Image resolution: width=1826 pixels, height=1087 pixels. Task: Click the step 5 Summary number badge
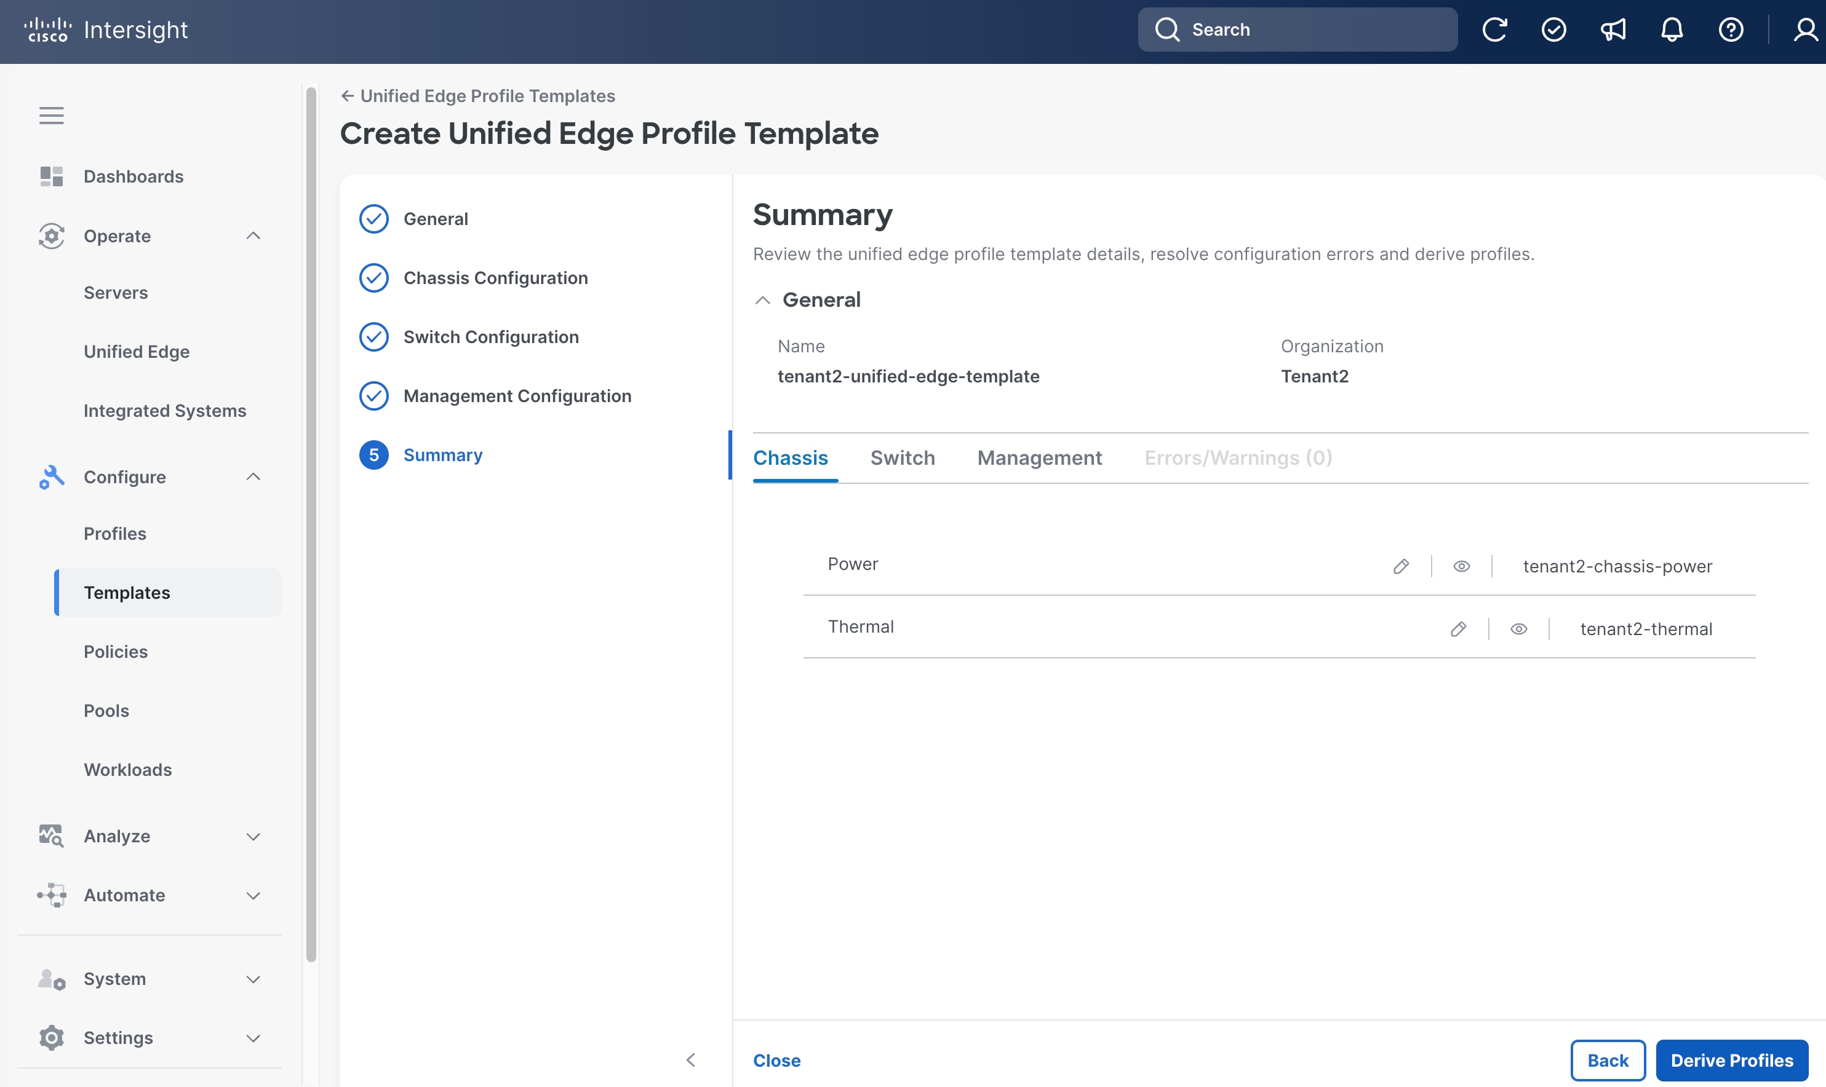(373, 455)
